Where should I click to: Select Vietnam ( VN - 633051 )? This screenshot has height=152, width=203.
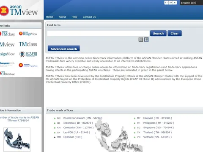[157, 137]
